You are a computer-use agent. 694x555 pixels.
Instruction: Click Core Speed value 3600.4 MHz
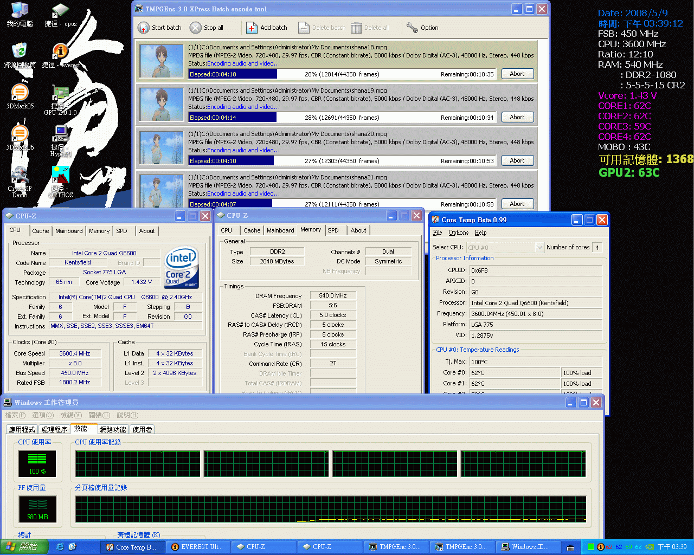click(75, 353)
